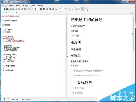
Task: Click the preview heading '还是谁'
Action: (x=76, y=42)
